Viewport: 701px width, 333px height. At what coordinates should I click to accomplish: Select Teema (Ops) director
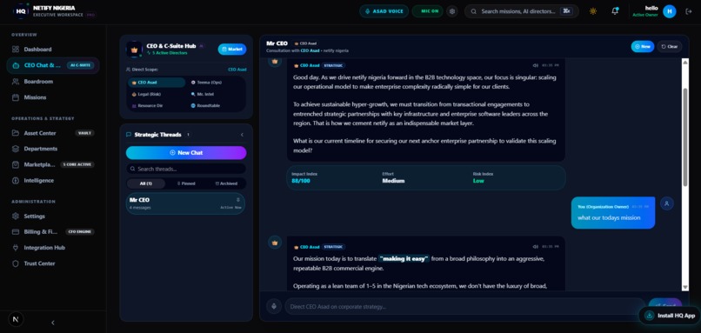(x=206, y=83)
